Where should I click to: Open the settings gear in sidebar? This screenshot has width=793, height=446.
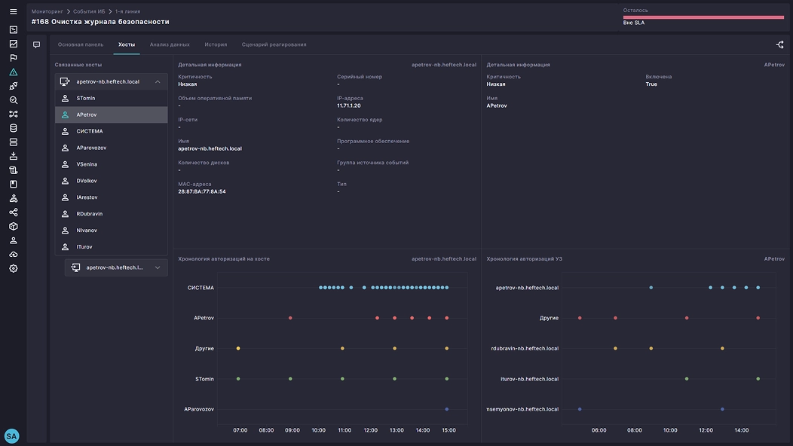click(13, 268)
